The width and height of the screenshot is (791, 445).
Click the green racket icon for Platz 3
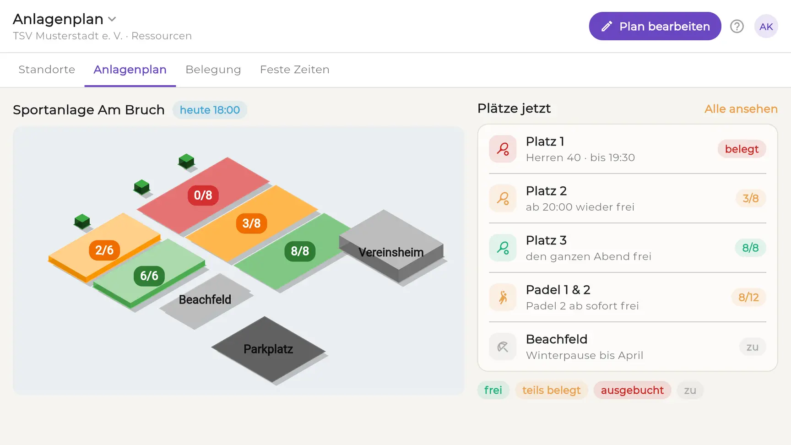503,248
